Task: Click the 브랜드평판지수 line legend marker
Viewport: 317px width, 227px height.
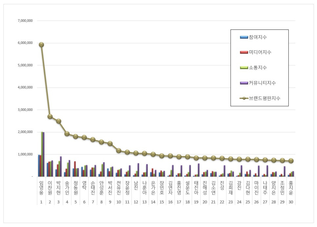Action: point(244,98)
